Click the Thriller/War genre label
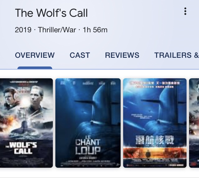 coord(57,30)
